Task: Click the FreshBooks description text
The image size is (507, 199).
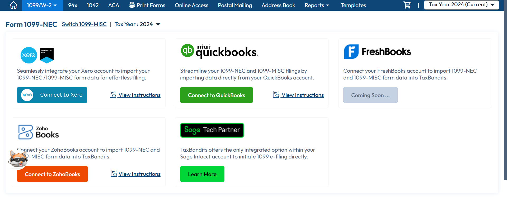Action: (x=410, y=74)
